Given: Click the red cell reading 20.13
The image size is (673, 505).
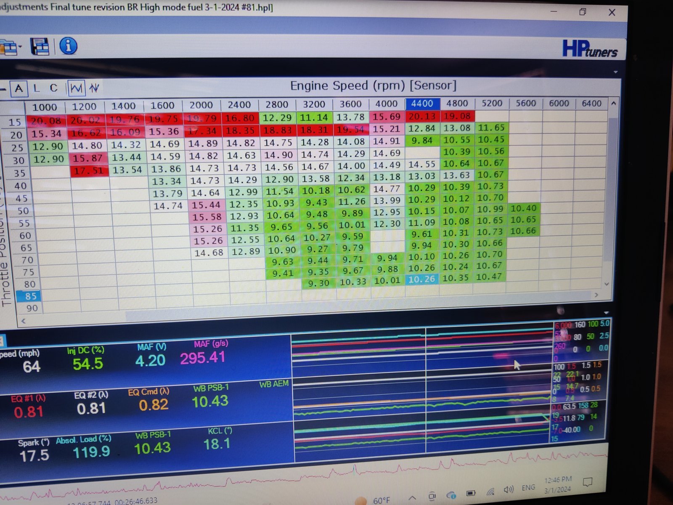Looking at the screenshot, I should point(422,116).
